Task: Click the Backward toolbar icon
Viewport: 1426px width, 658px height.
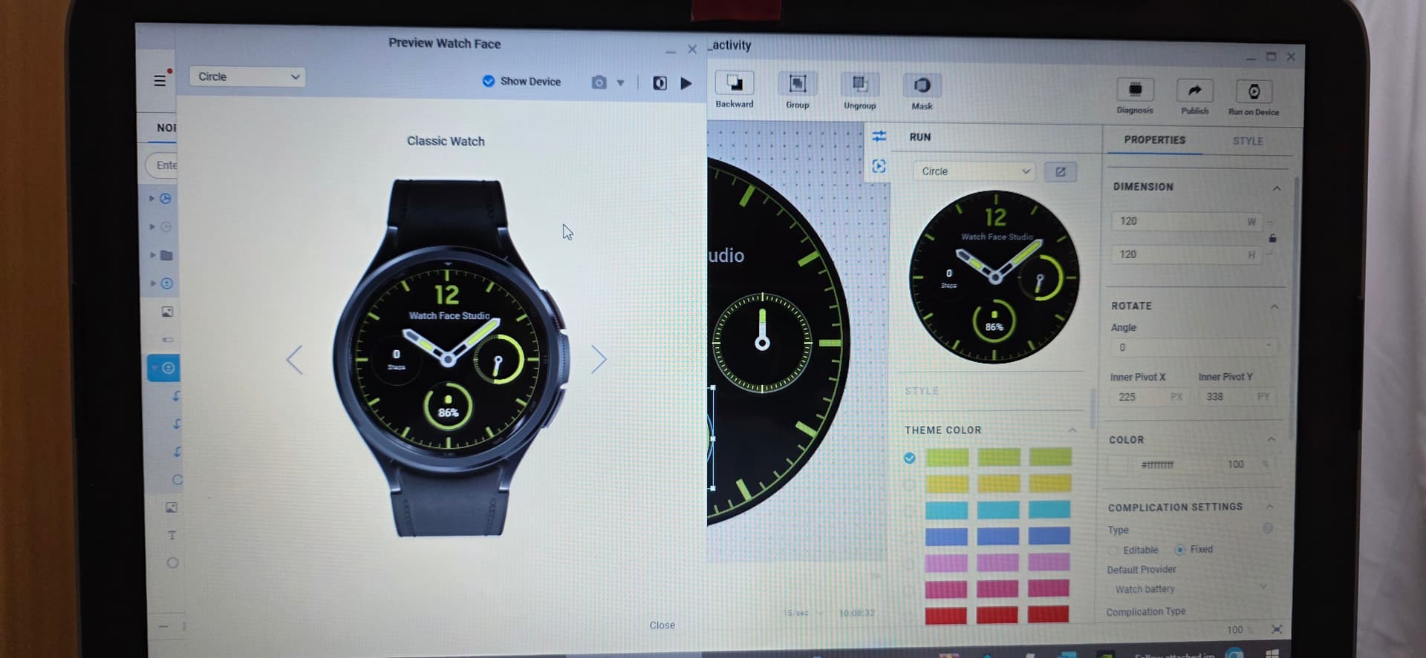Action: tap(735, 83)
